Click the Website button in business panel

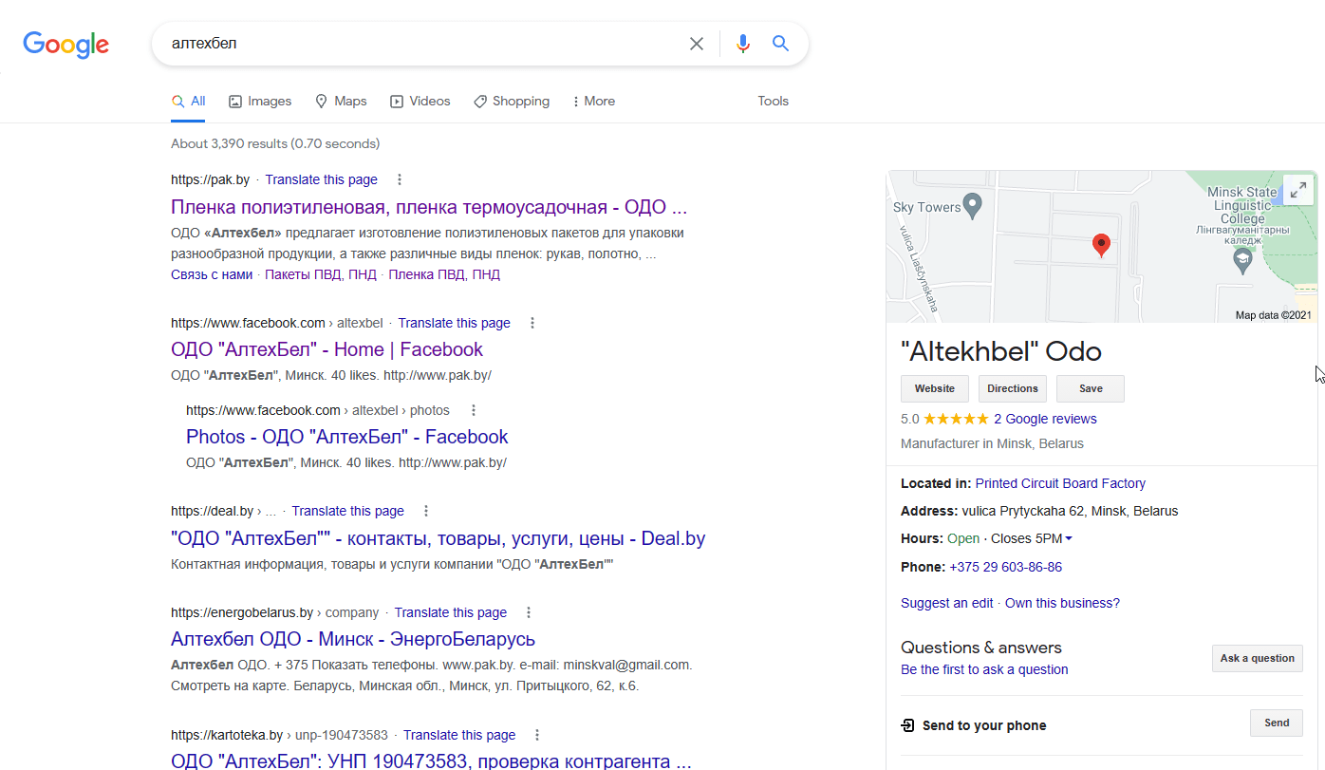point(934,388)
